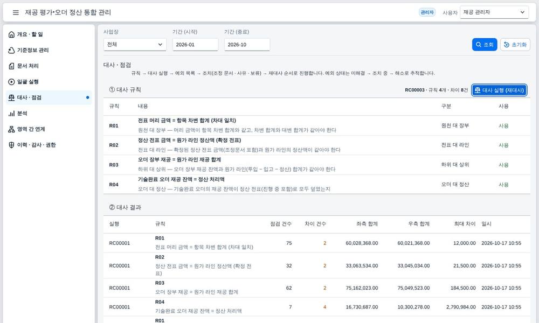This screenshot has height=323, width=539.
Task: Click the magnifier icon in 조회 button
Action: coord(479,45)
